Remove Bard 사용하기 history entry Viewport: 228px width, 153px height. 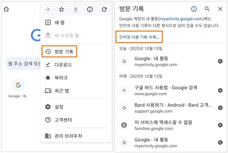[x=220, y=108]
